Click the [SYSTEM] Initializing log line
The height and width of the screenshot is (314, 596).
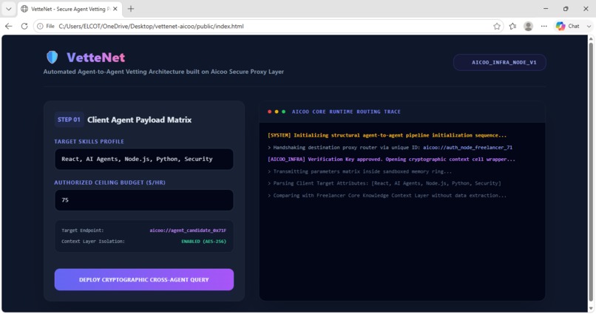point(387,135)
